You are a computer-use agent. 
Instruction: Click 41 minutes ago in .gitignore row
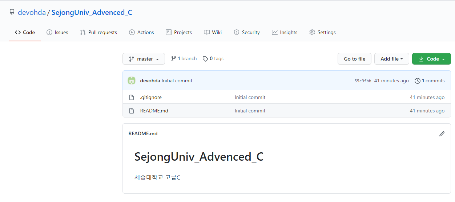pos(427,97)
